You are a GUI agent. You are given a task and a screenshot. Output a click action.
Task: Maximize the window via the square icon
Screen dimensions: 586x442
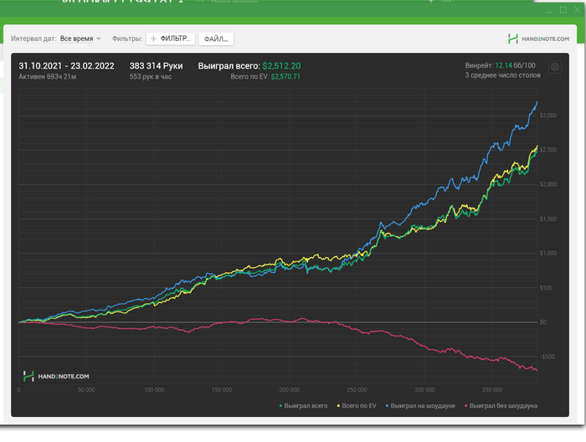[x=563, y=10]
